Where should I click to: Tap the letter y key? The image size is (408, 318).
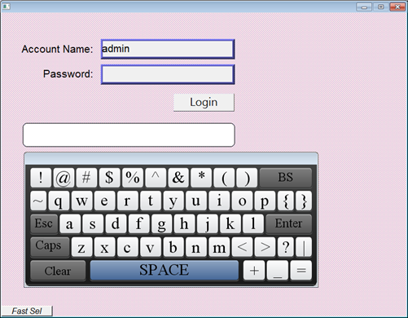173,201
